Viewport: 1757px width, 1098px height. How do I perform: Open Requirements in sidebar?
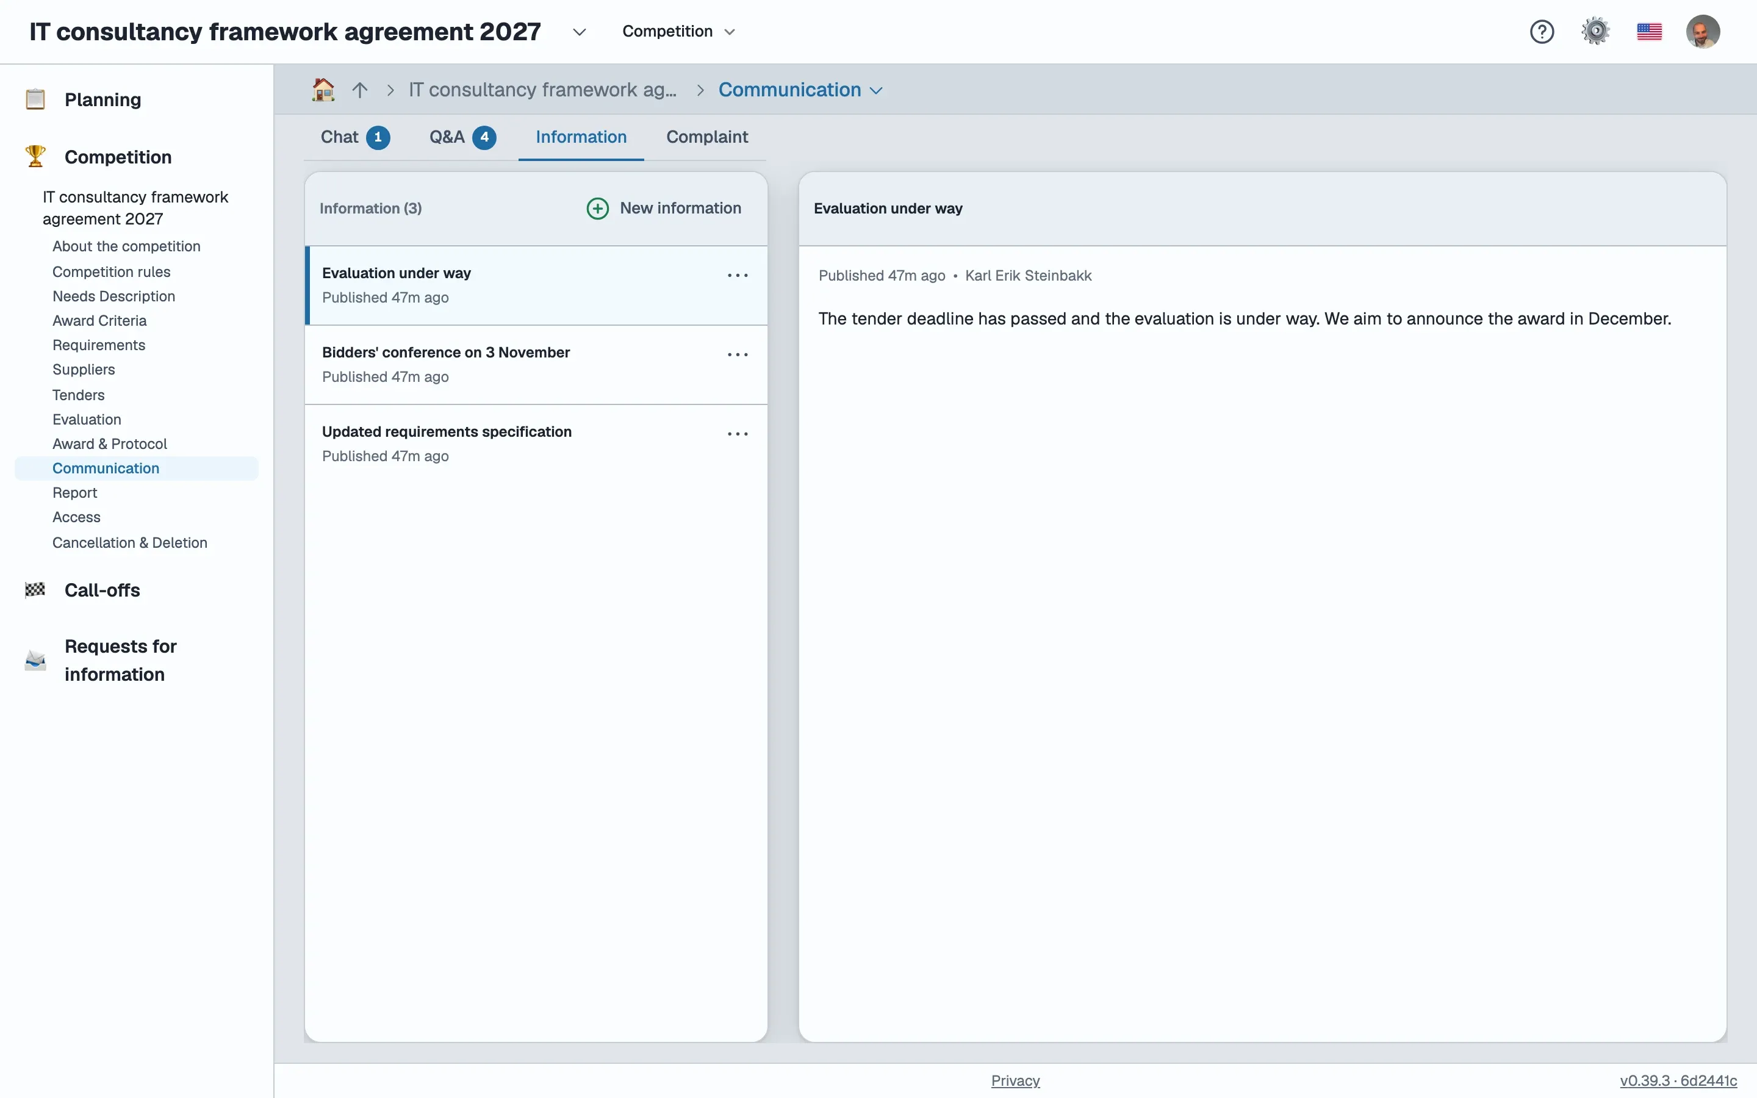[x=99, y=345]
